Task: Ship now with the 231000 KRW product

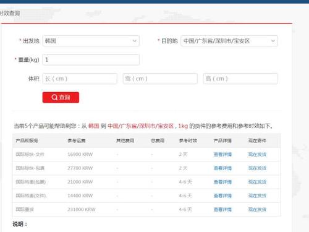Action: point(257,210)
